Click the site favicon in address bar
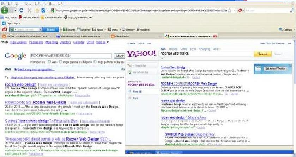Image resolution: width=296 pixels, height=157 pixels. [x=52, y=10]
